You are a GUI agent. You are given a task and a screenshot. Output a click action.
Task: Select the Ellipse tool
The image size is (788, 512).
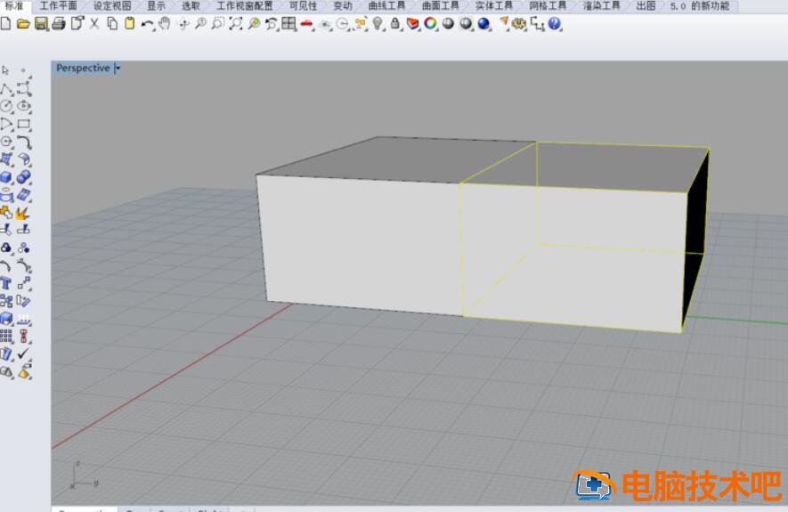(24, 106)
